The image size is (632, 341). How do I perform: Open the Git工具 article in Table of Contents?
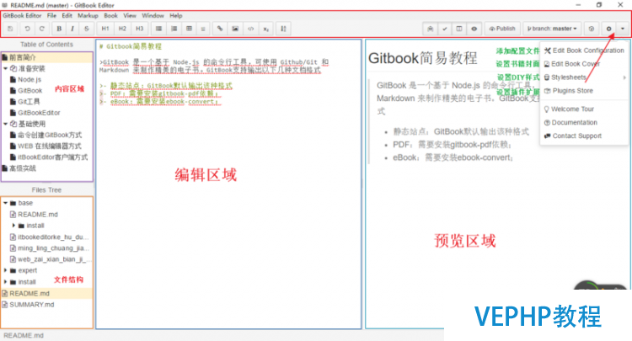click(29, 102)
